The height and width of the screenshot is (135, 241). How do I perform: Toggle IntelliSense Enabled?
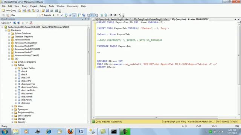[74, 15]
